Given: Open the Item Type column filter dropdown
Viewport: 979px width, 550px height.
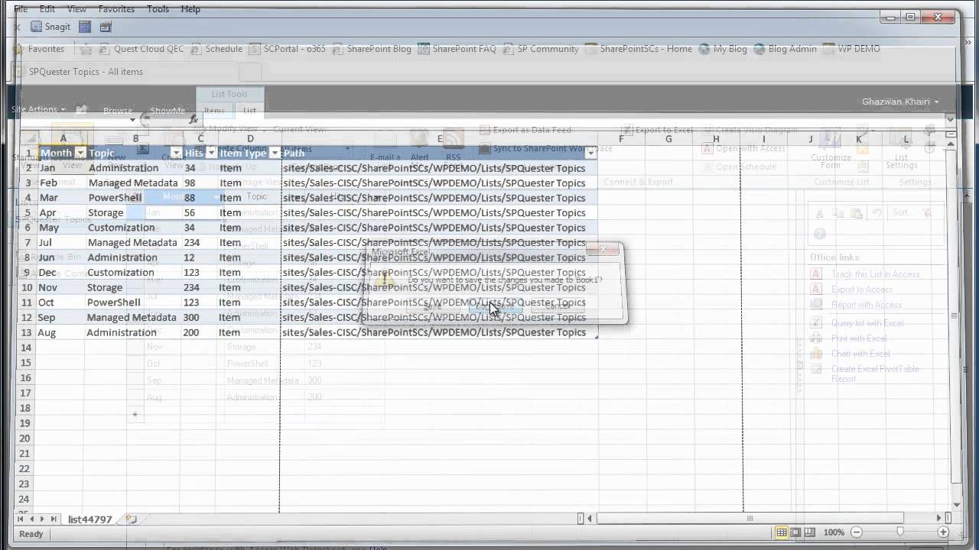Looking at the screenshot, I should [275, 153].
